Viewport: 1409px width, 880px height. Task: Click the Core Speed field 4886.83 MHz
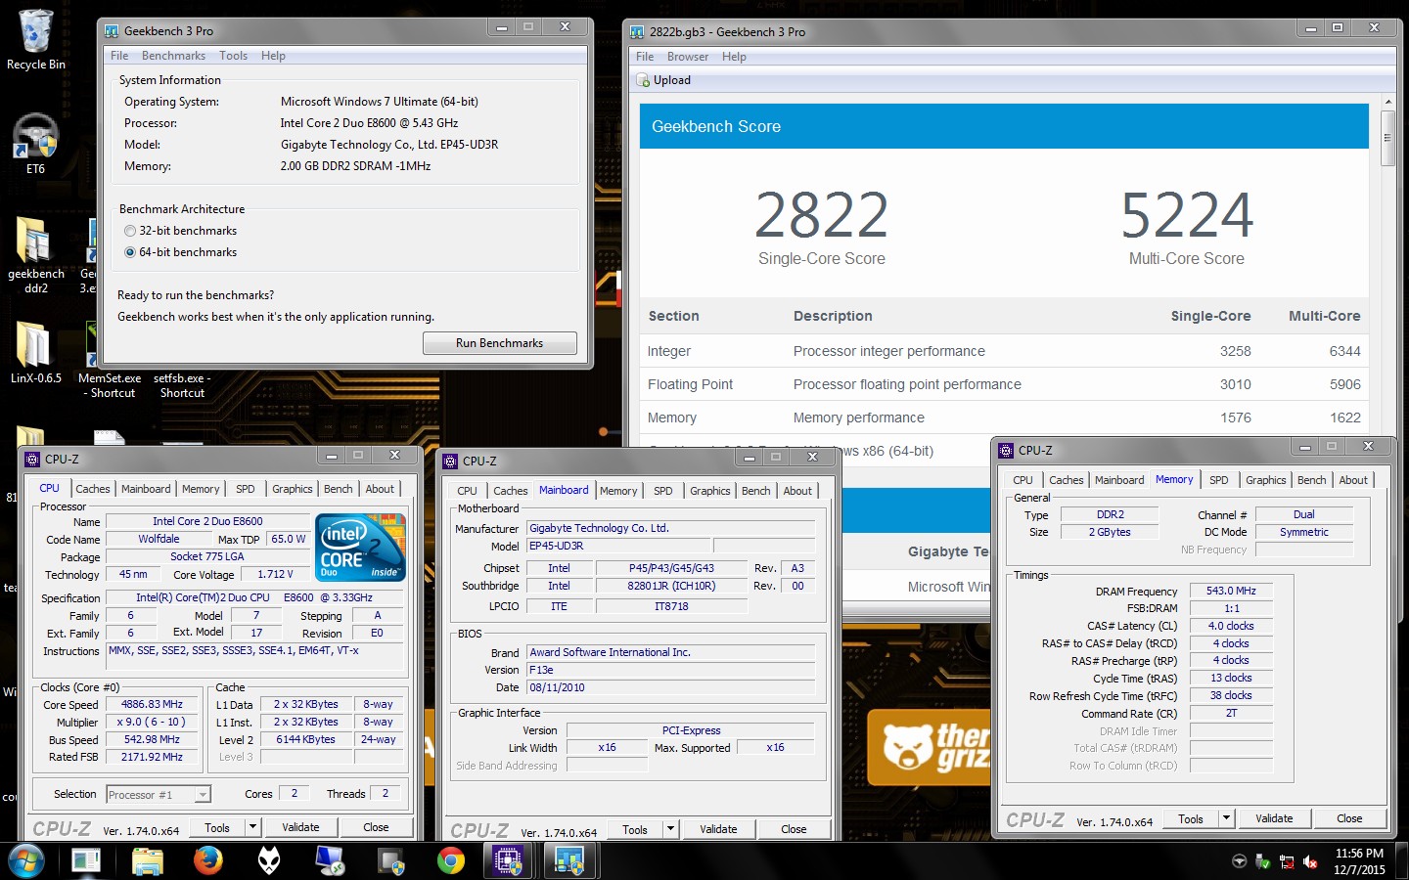[152, 704]
